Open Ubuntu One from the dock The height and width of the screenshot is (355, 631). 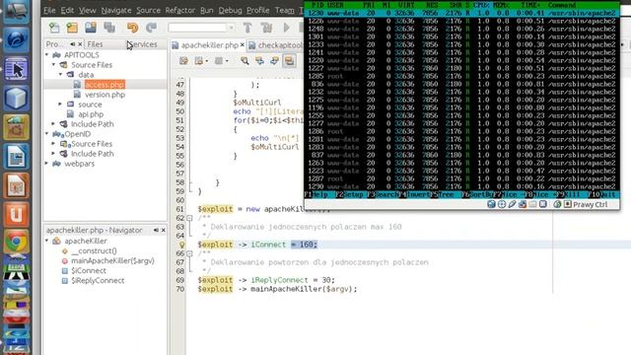tap(16, 214)
